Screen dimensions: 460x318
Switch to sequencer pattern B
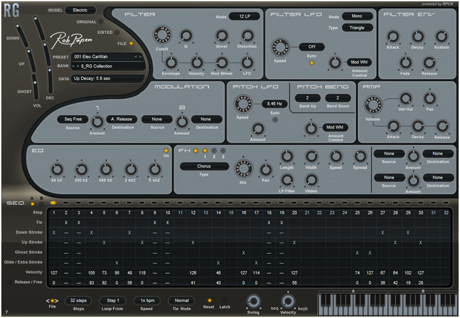[41, 203]
